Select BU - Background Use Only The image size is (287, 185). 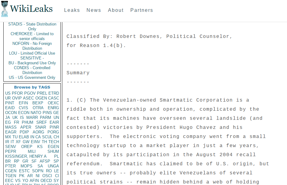point(32,63)
